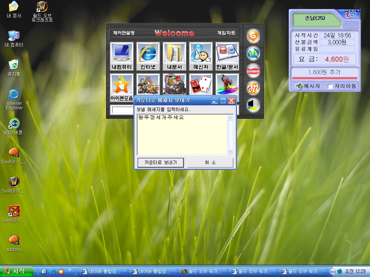The height and width of the screenshot is (277, 370).
Task: Click the message box scroll down arrow
Action: pyautogui.click(x=230, y=152)
